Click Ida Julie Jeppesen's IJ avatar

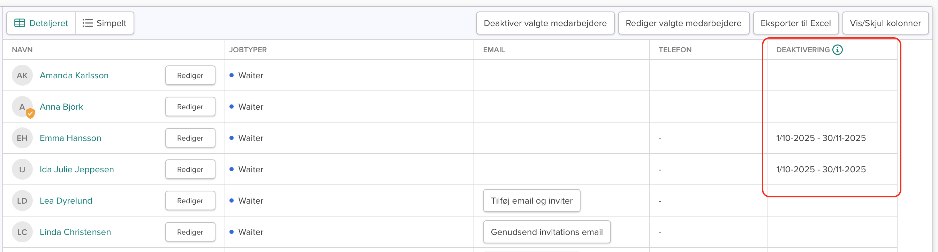click(x=22, y=170)
